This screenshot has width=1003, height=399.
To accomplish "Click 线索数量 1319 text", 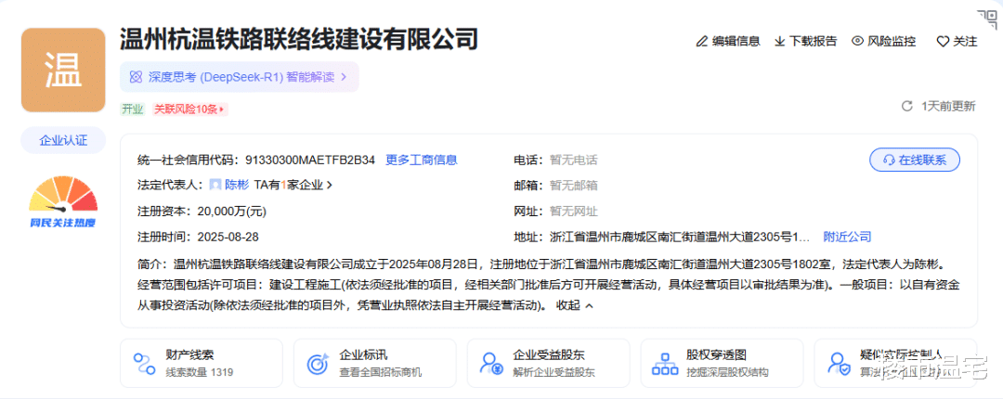I will pyautogui.click(x=200, y=372).
